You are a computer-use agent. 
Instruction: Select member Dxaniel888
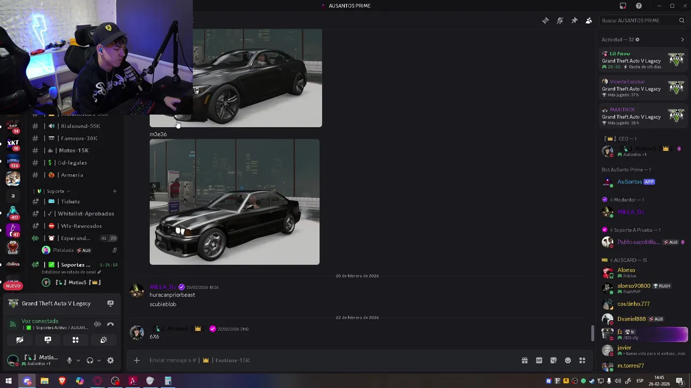point(643,319)
